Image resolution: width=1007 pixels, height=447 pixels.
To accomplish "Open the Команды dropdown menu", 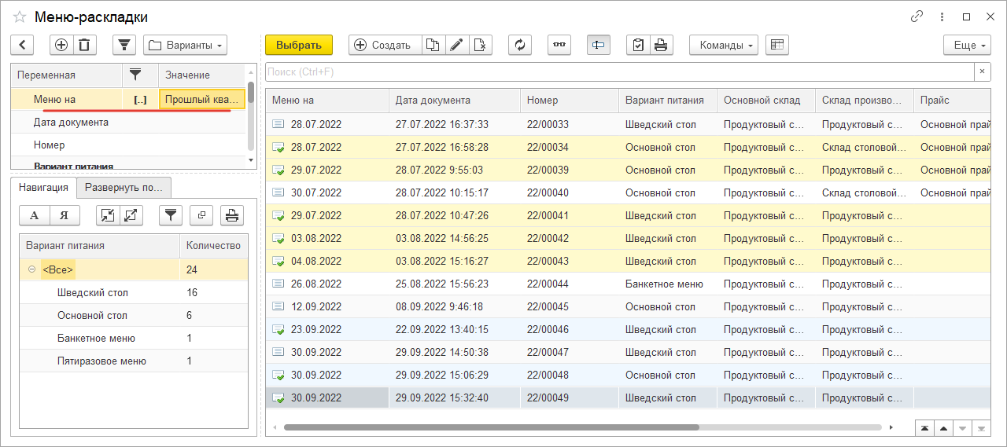I will (x=723, y=45).
